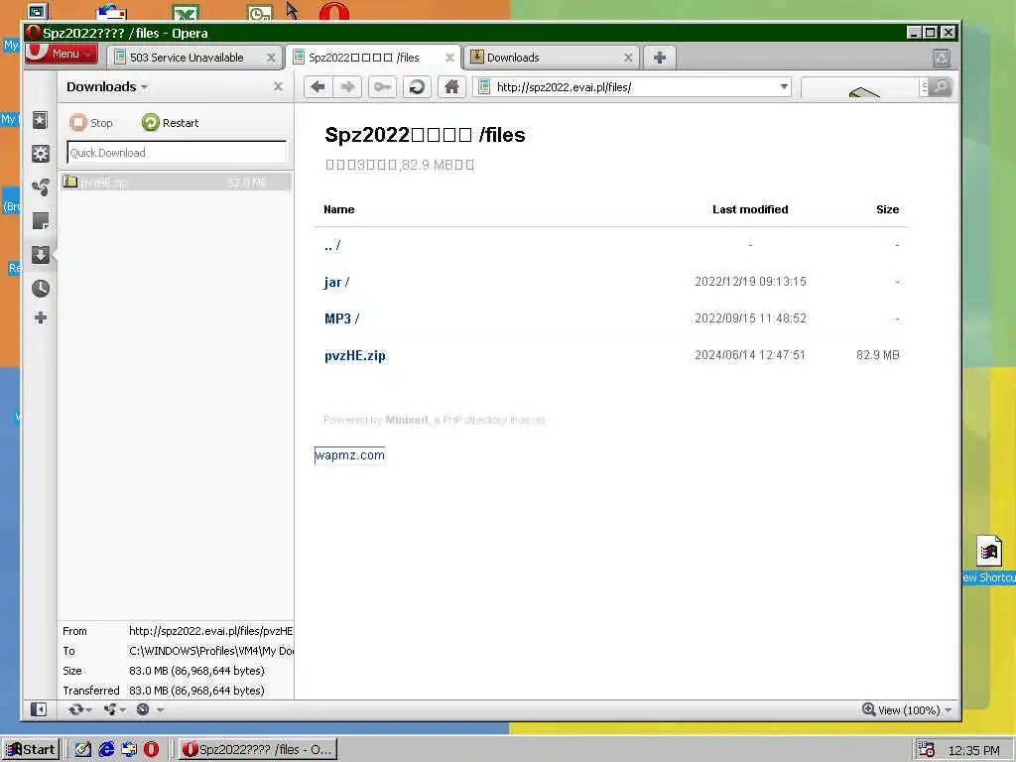1016x762 pixels.
Task: Go forward with the forward arrow
Action: point(348,87)
